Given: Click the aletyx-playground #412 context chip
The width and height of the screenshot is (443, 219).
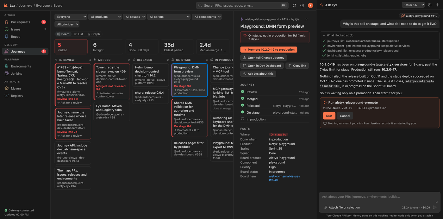Looking at the screenshot, I should [419, 16].
